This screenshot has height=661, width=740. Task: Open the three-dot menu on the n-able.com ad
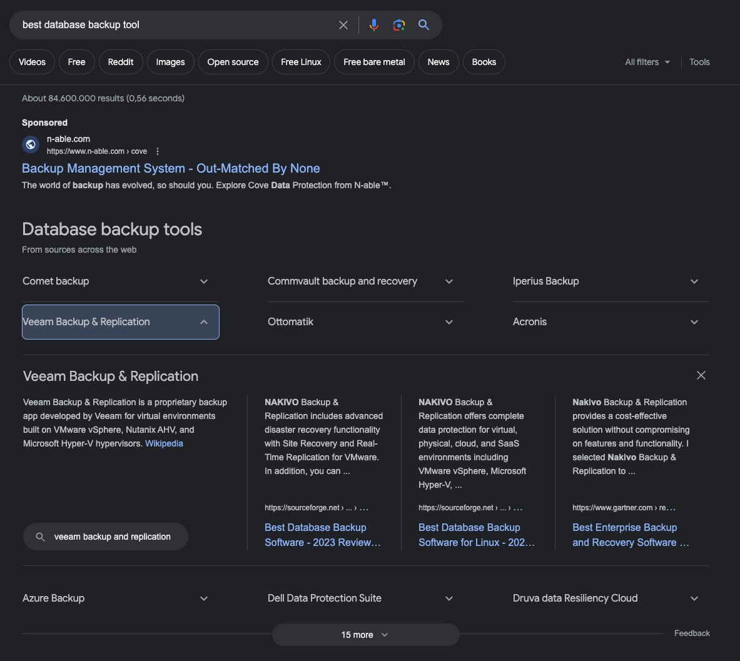158,151
